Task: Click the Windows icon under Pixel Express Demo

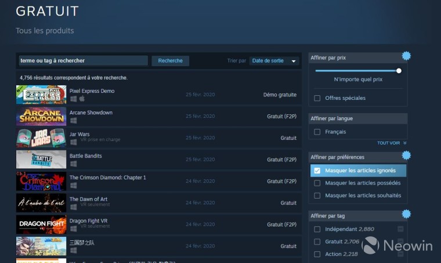Action: tap(74, 99)
